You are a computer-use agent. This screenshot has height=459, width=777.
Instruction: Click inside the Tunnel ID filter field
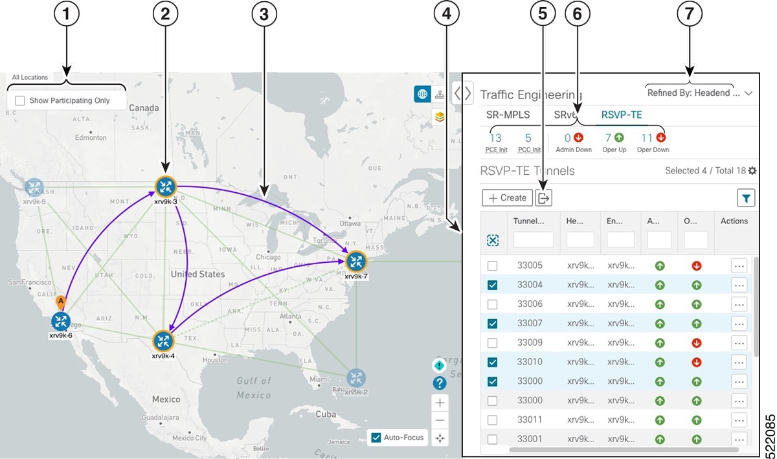tap(534, 240)
